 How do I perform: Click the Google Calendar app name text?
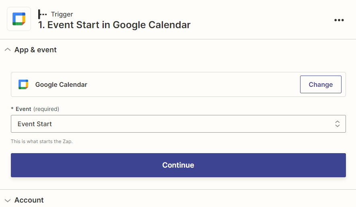click(61, 84)
